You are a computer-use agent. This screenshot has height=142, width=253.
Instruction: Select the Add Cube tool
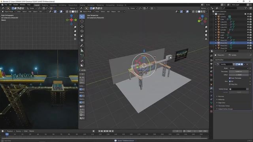click(82, 56)
